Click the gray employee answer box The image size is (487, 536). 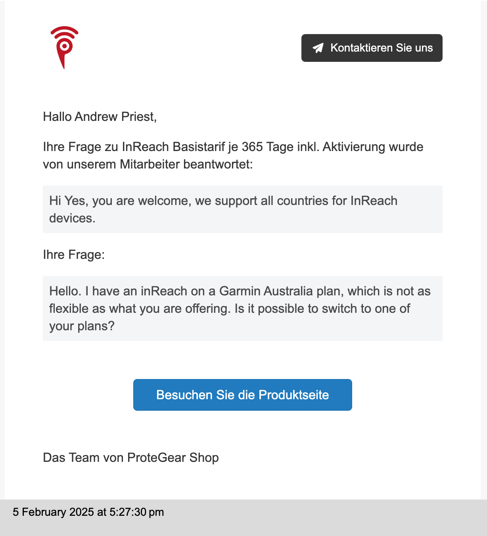point(243,209)
